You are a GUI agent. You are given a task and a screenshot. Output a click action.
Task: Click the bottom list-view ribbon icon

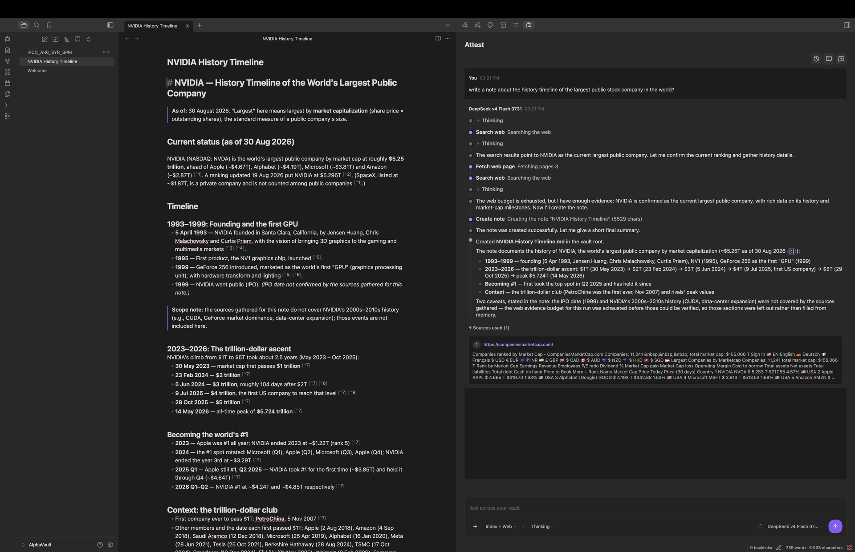[x=7, y=116]
